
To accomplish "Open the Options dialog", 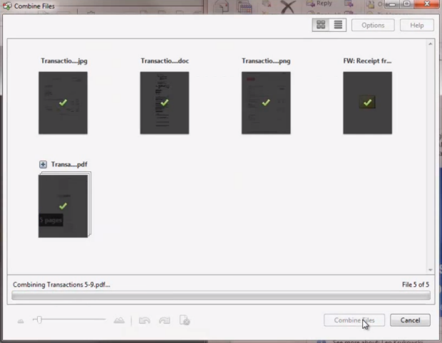I will [x=373, y=25].
